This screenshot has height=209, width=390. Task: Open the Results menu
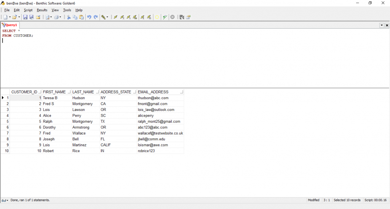pyautogui.click(x=42, y=10)
